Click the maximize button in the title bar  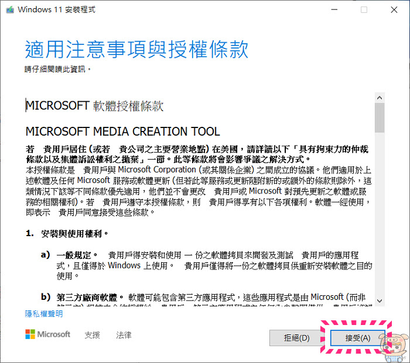point(364,10)
